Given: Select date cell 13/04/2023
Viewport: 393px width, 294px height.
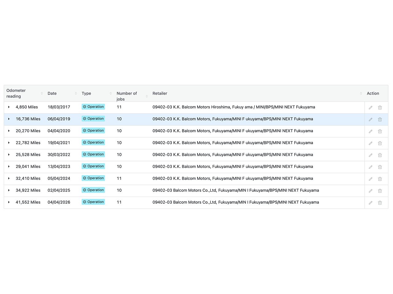Looking at the screenshot, I should (59, 167).
